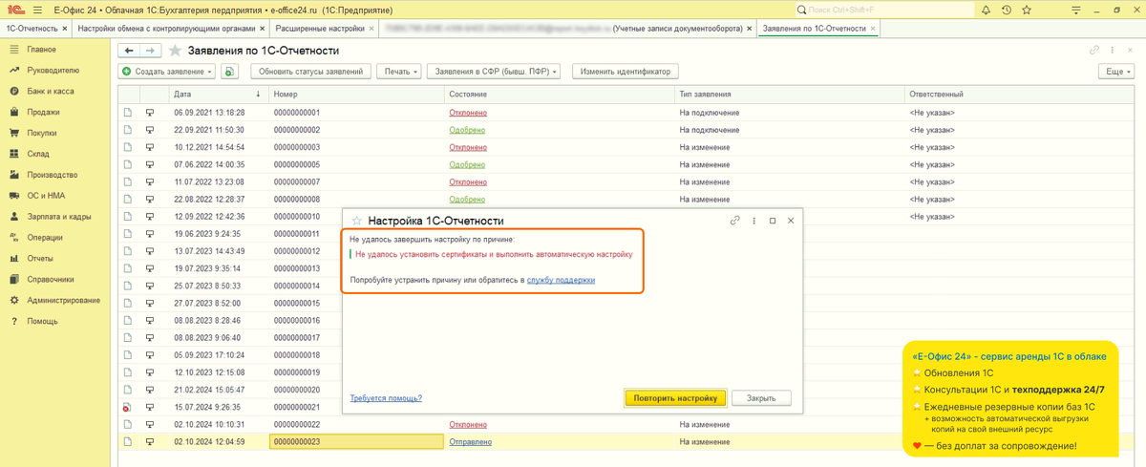Select date cell 21.02.2024 15:05:47
1146x467 pixels.
219,390
